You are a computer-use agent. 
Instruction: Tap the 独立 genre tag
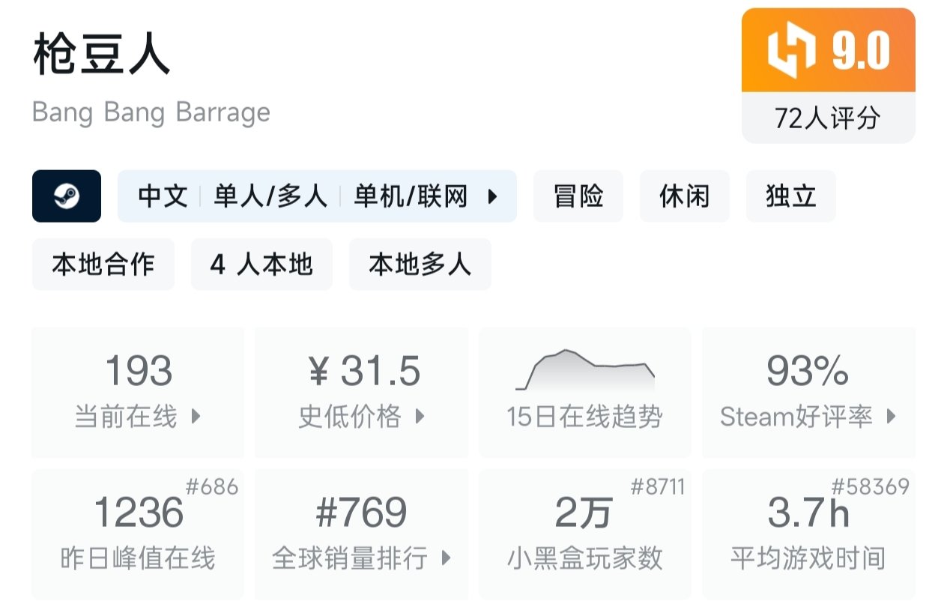click(790, 196)
